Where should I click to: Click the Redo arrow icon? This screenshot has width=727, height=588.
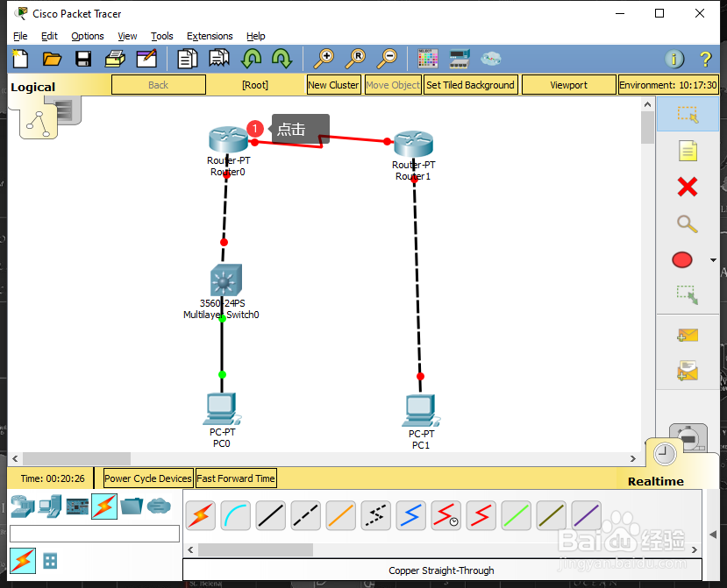coord(282,59)
